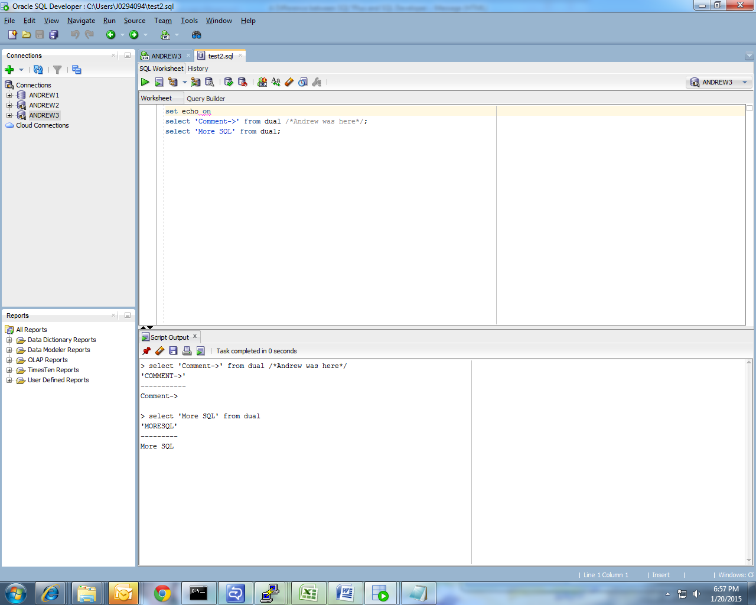
Task: Click the Run Script icon in the worksheet toolbar
Action: pos(159,82)
